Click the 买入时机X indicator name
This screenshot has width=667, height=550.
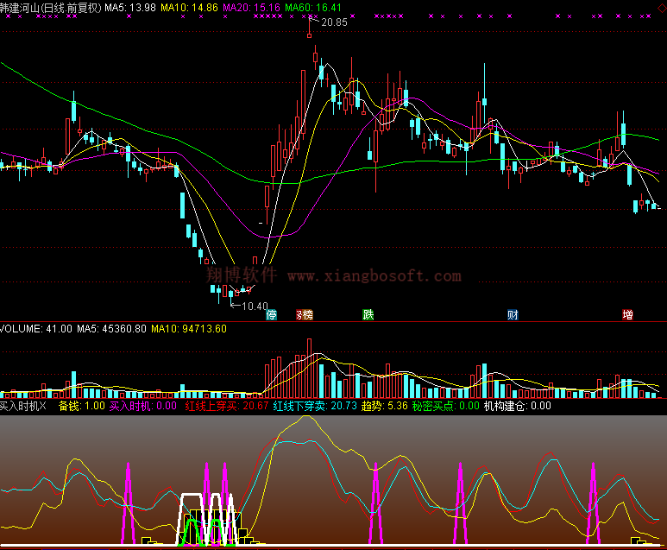click(x=23, y=406)
